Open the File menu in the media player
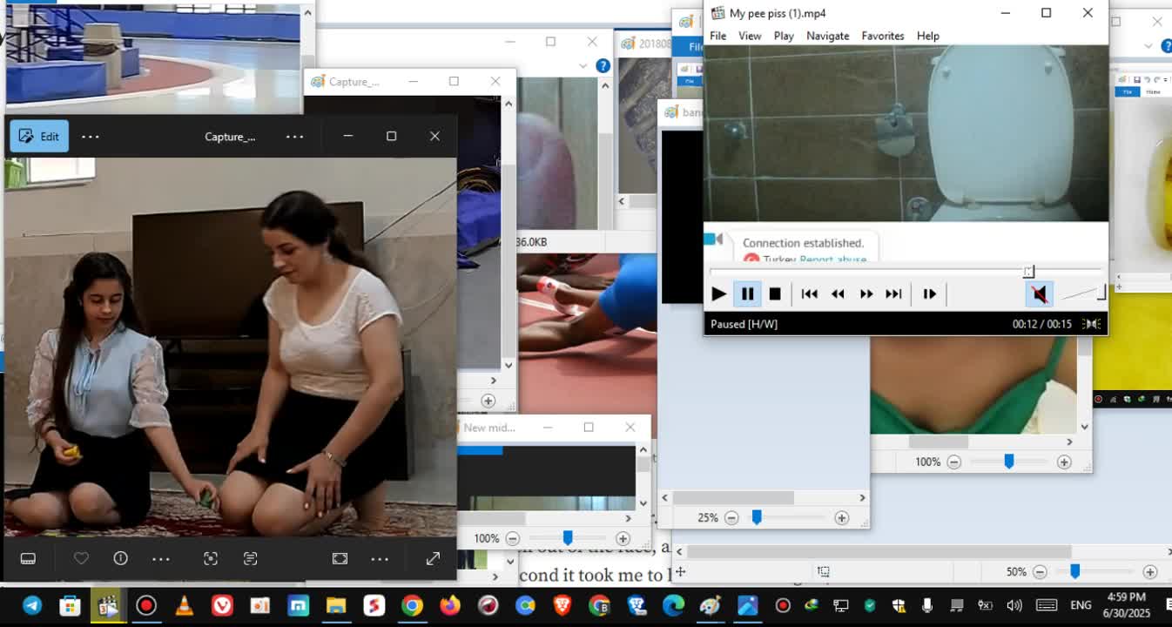 point(717,36)
